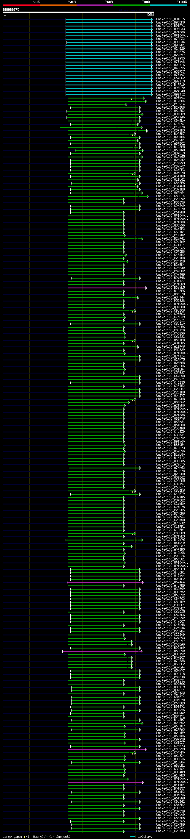Select the UniRef100_O24348 label
190x839 pixels.
(170, 91)
